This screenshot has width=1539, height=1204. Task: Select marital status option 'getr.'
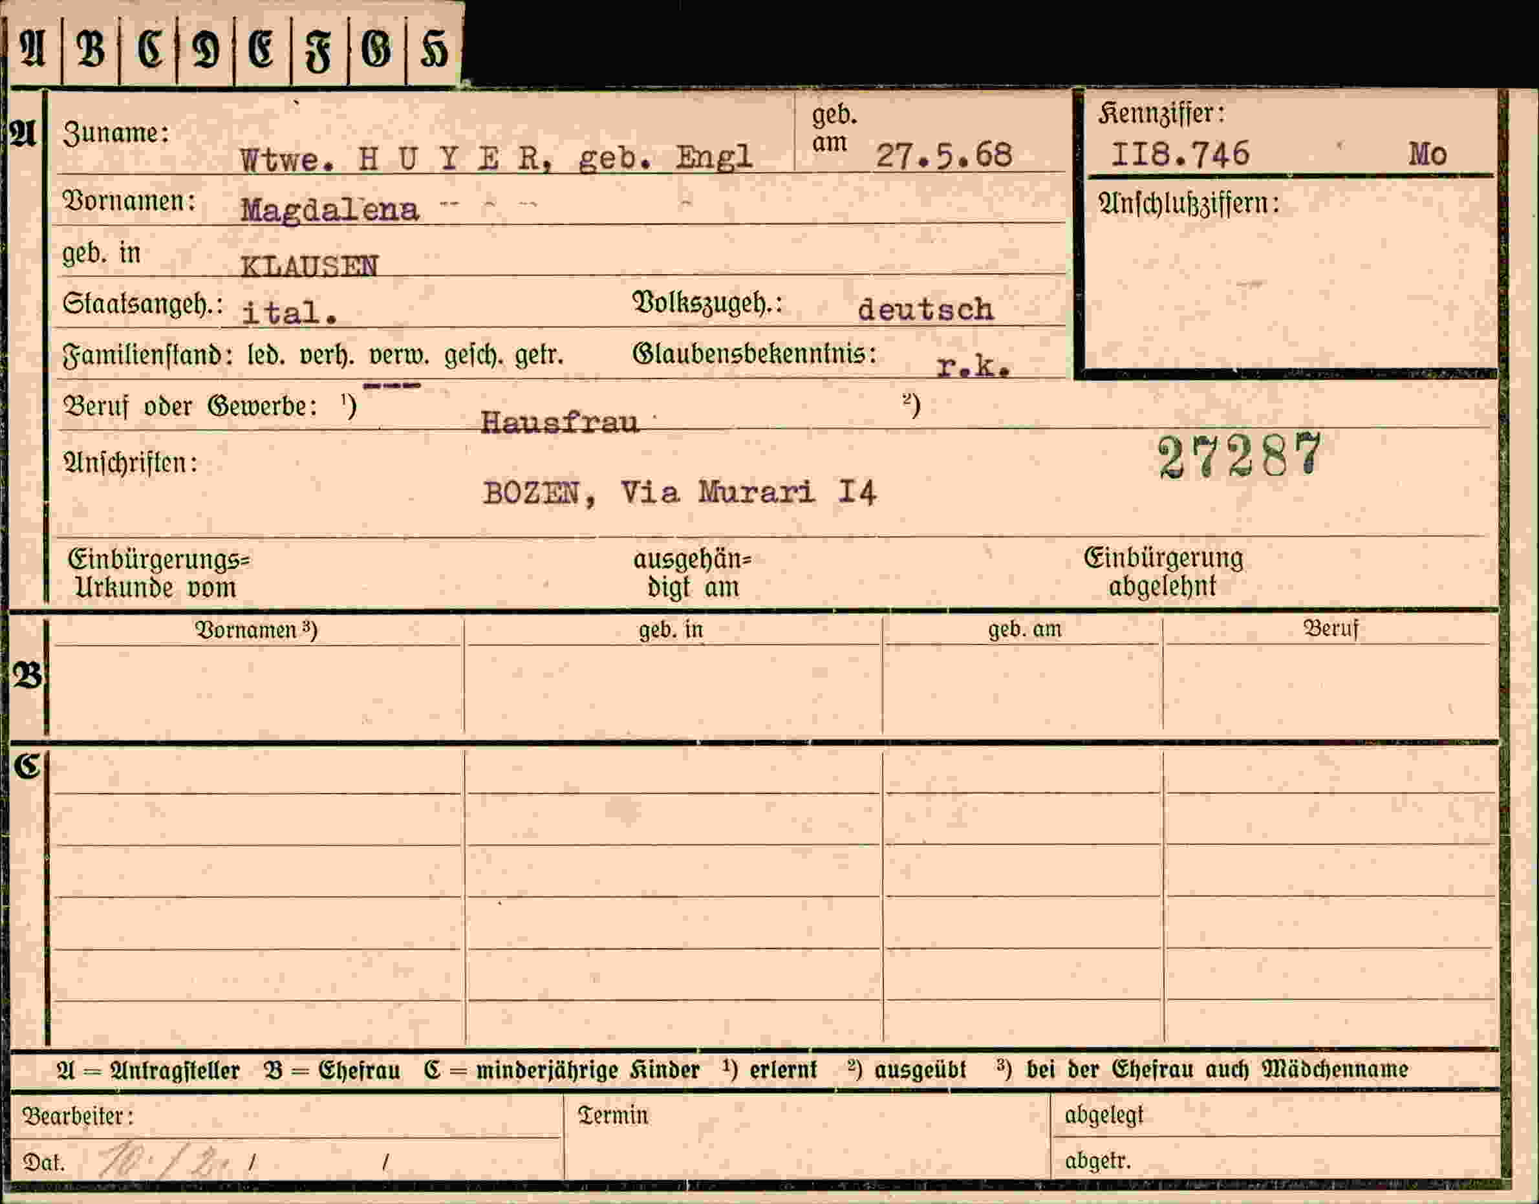[539, 354]
